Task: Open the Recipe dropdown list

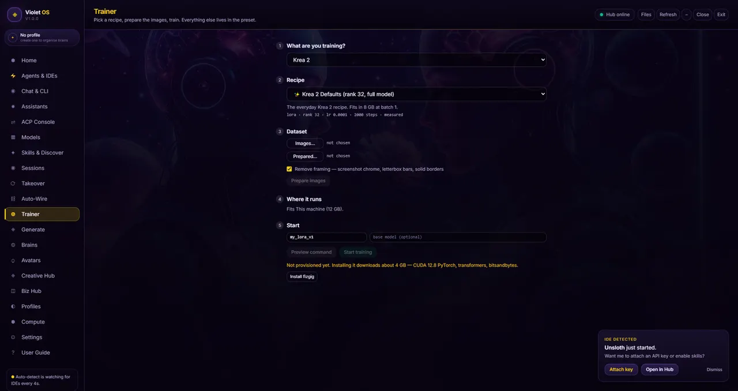Action: 416,94
